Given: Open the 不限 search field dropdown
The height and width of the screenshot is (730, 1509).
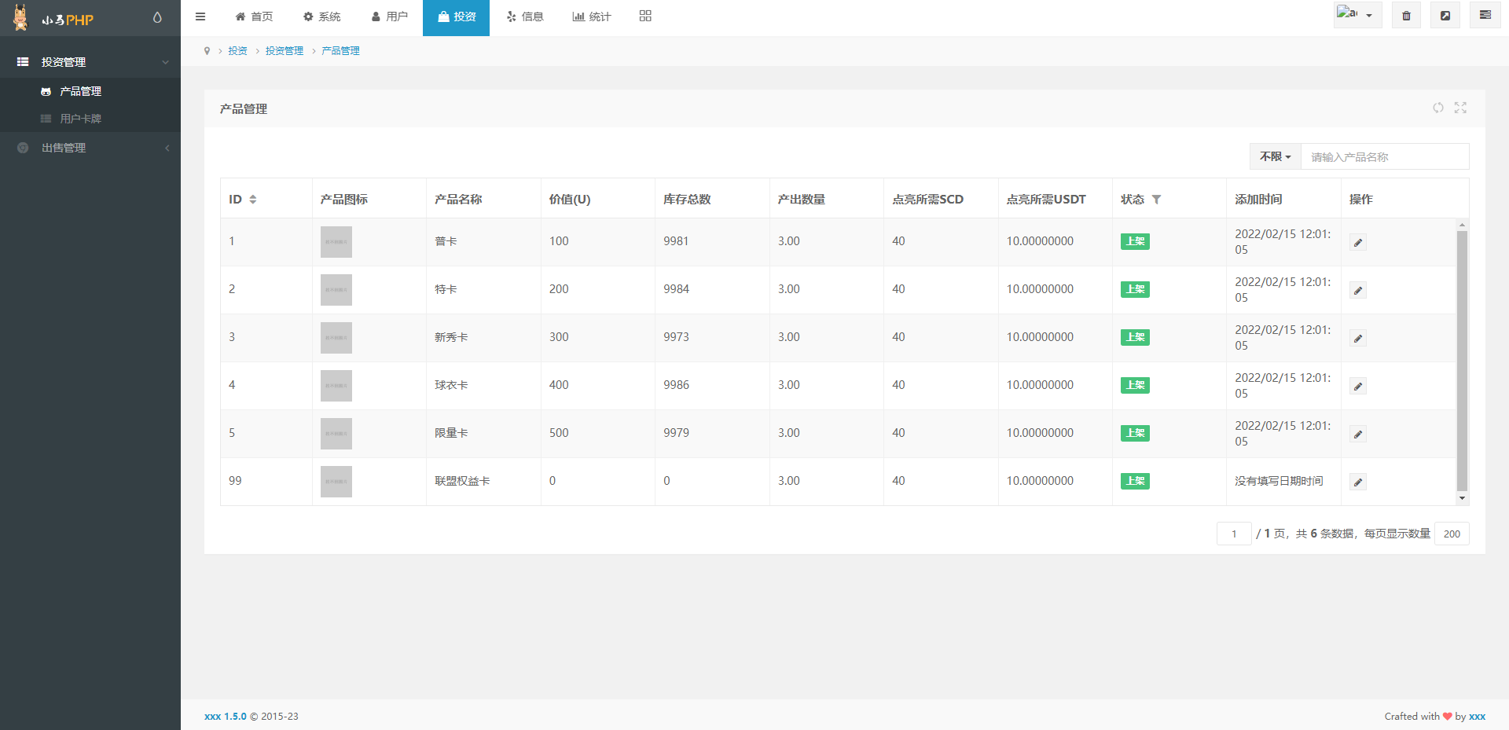Looking at the screenshot, I should pyautogui.click(x=1275, y=156).
